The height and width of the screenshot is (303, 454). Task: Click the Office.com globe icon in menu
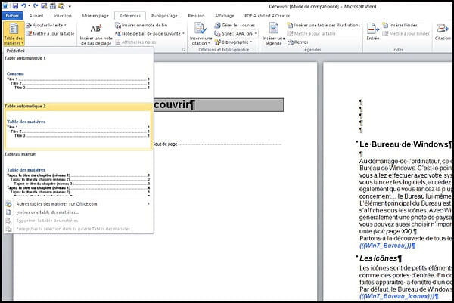pos(8,204)
